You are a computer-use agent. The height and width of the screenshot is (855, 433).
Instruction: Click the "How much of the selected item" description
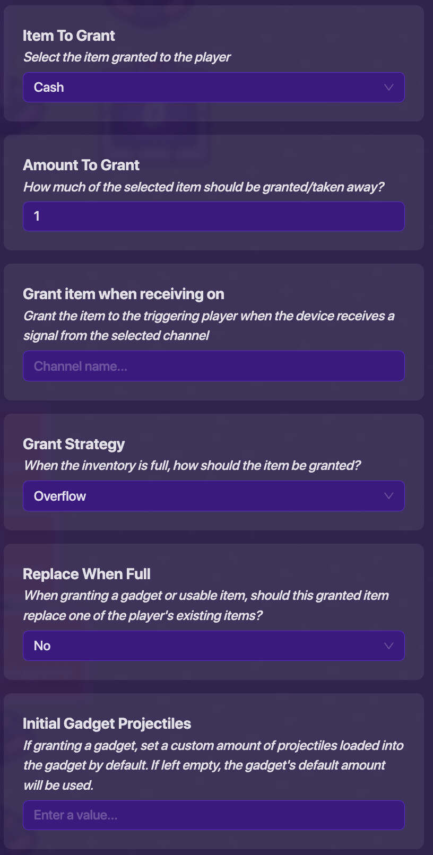[203, 187]
